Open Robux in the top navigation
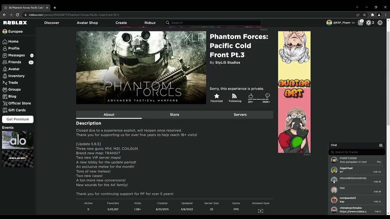This screenshot has height=219, width=390. (x=150, y=23)
